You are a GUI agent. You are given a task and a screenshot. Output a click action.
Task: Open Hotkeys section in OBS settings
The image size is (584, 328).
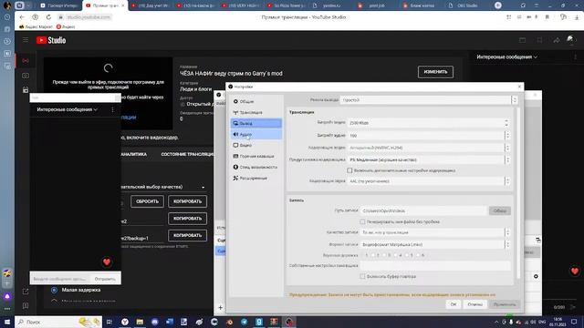255,156
